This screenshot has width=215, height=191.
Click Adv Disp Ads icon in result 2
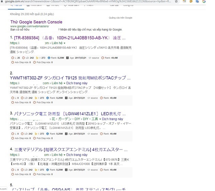13,102
